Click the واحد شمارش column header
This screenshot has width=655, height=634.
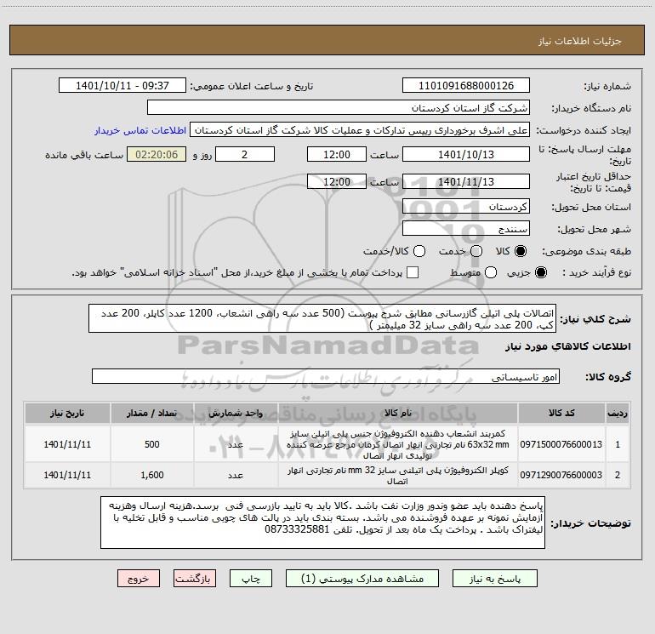point(236,413)
